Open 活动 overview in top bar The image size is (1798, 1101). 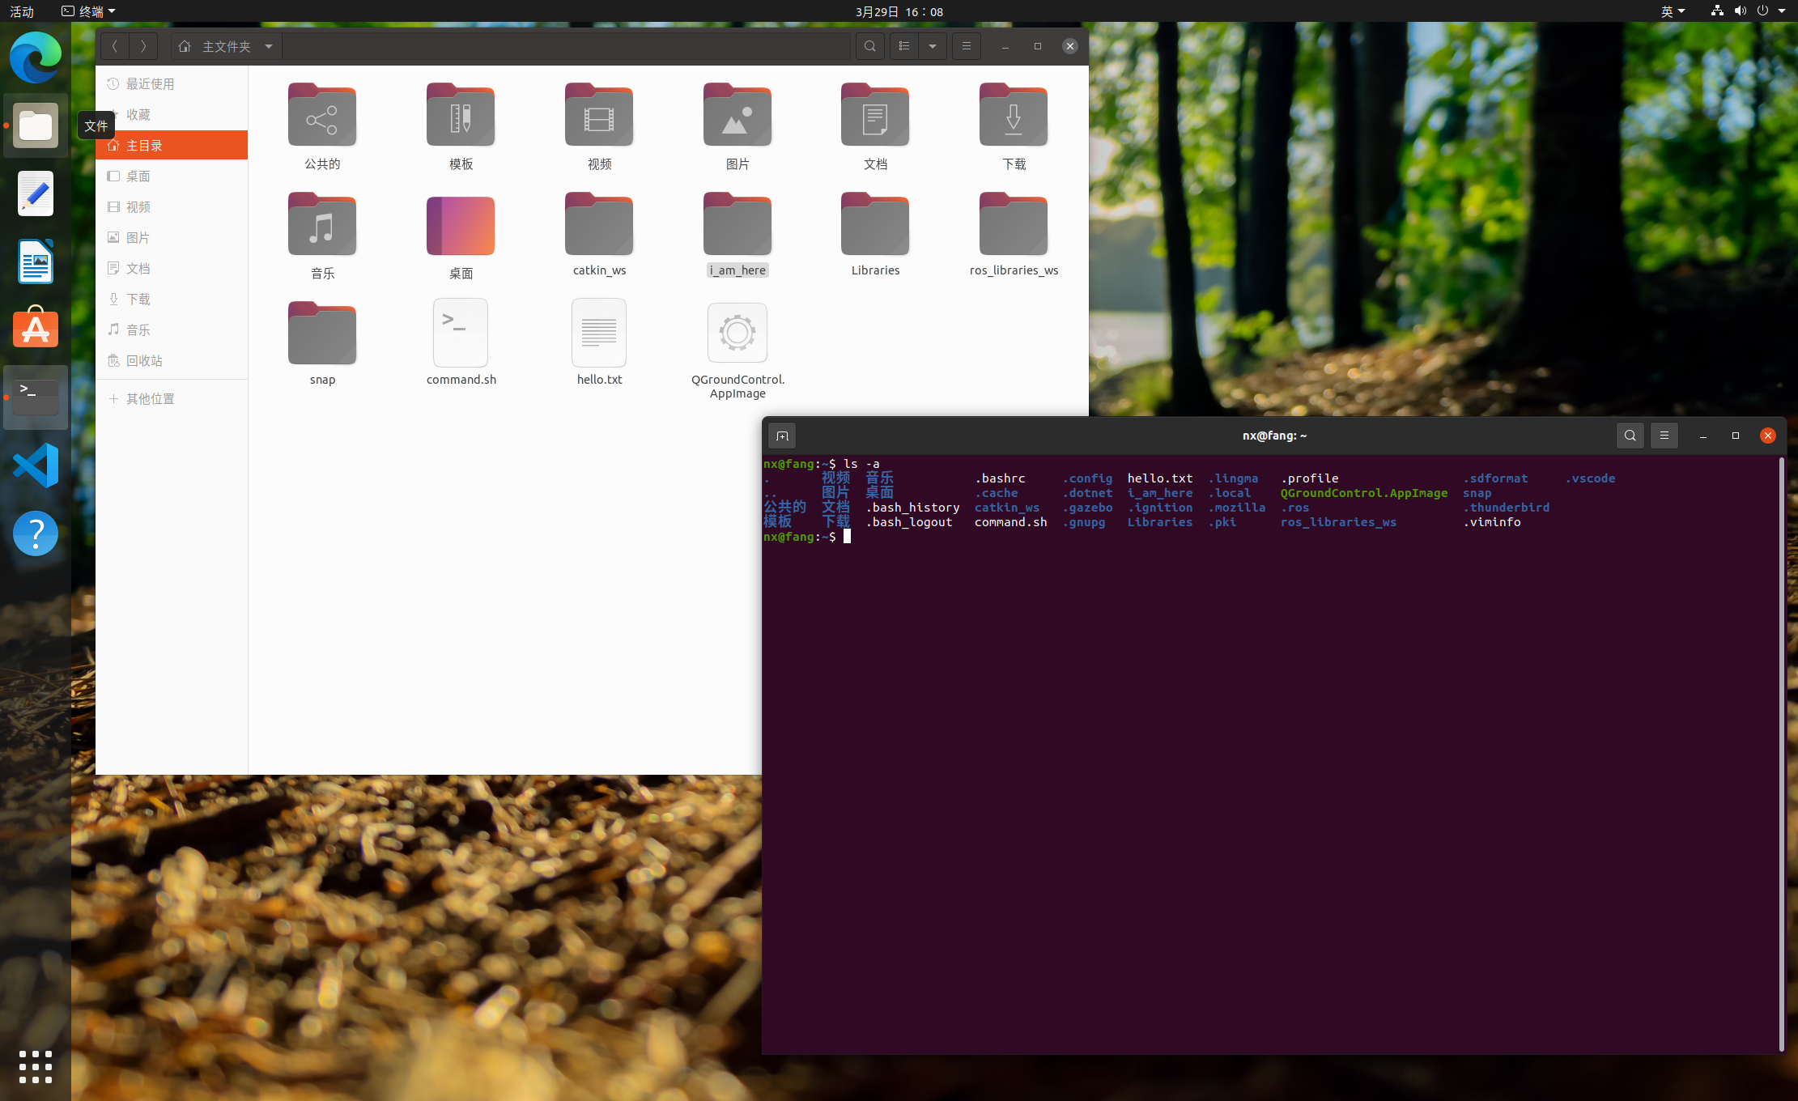coord(22,11)
